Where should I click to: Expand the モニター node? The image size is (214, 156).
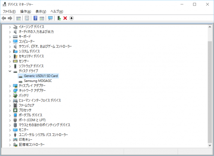[10, 130]
